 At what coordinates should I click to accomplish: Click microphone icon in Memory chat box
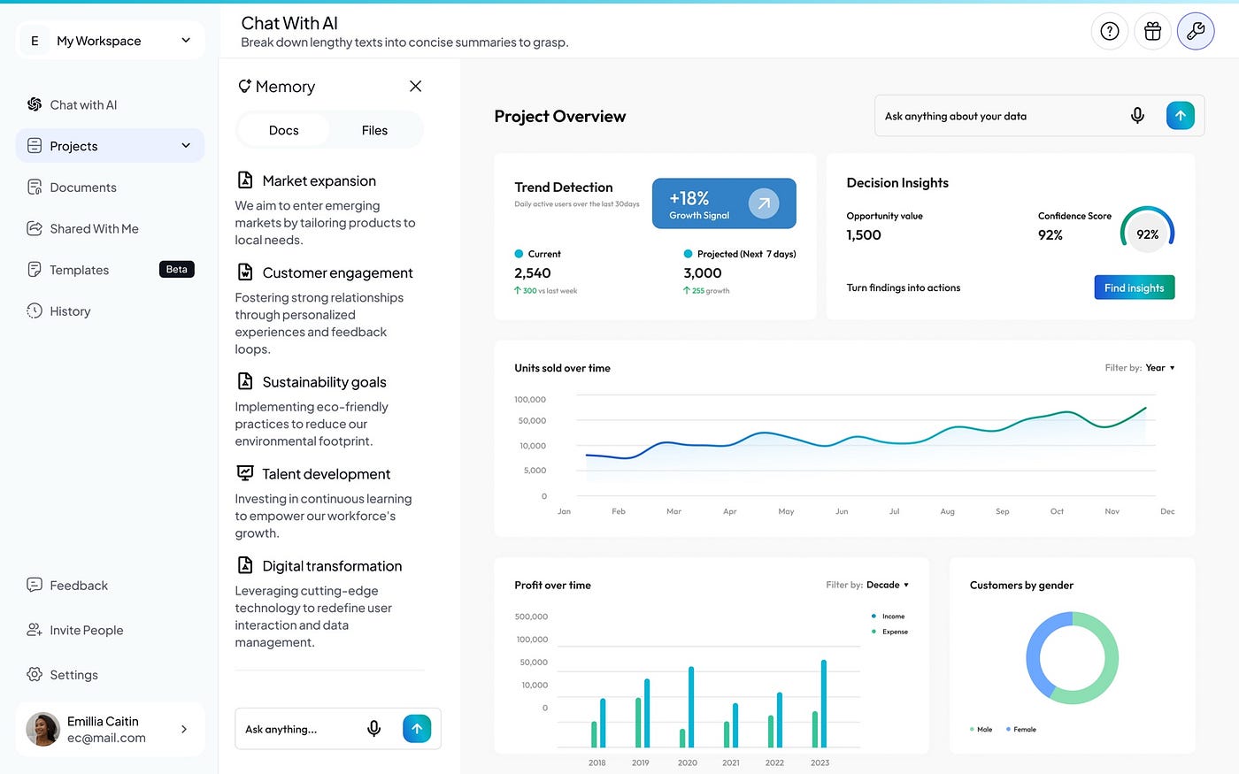(374, 729)
